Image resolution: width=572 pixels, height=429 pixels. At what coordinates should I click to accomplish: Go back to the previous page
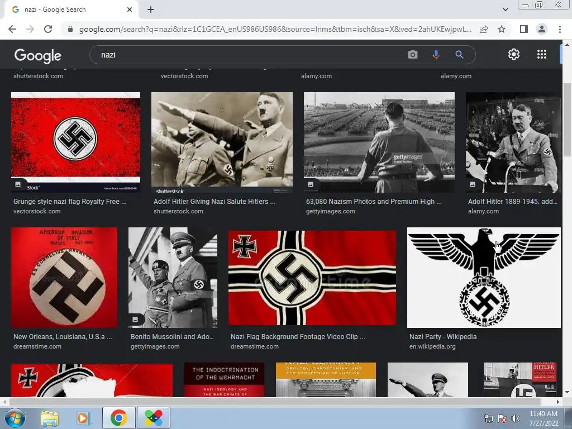(12, 29)
